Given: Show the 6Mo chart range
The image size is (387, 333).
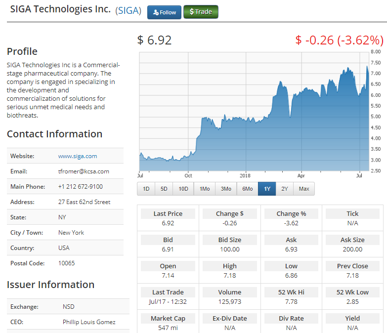Looking at the screenshot, I should 247,189.
